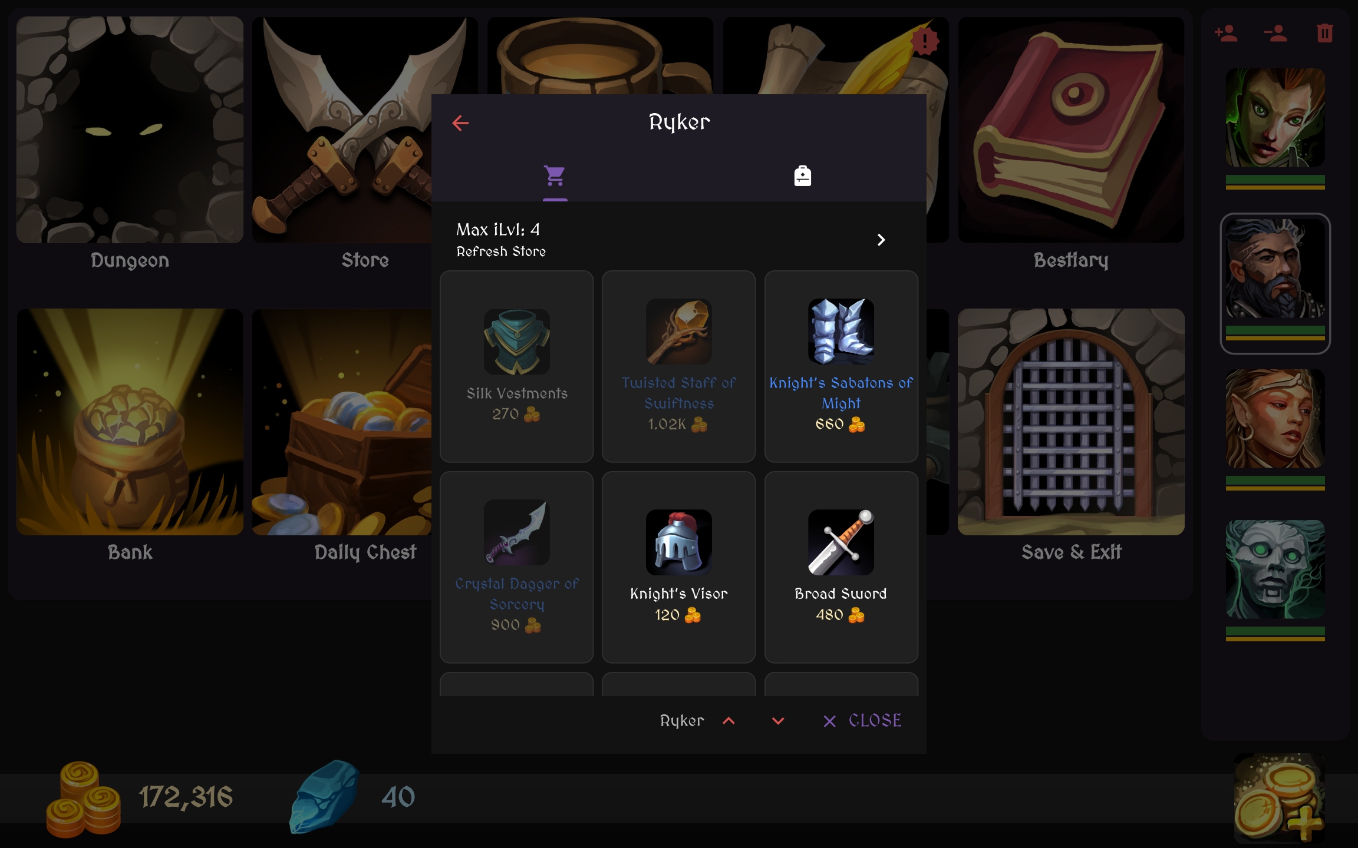This screenshot has height=848, width=1358.
Task: Select the green-skinned redhead hero portrait
Action: tap(1275, 118)
